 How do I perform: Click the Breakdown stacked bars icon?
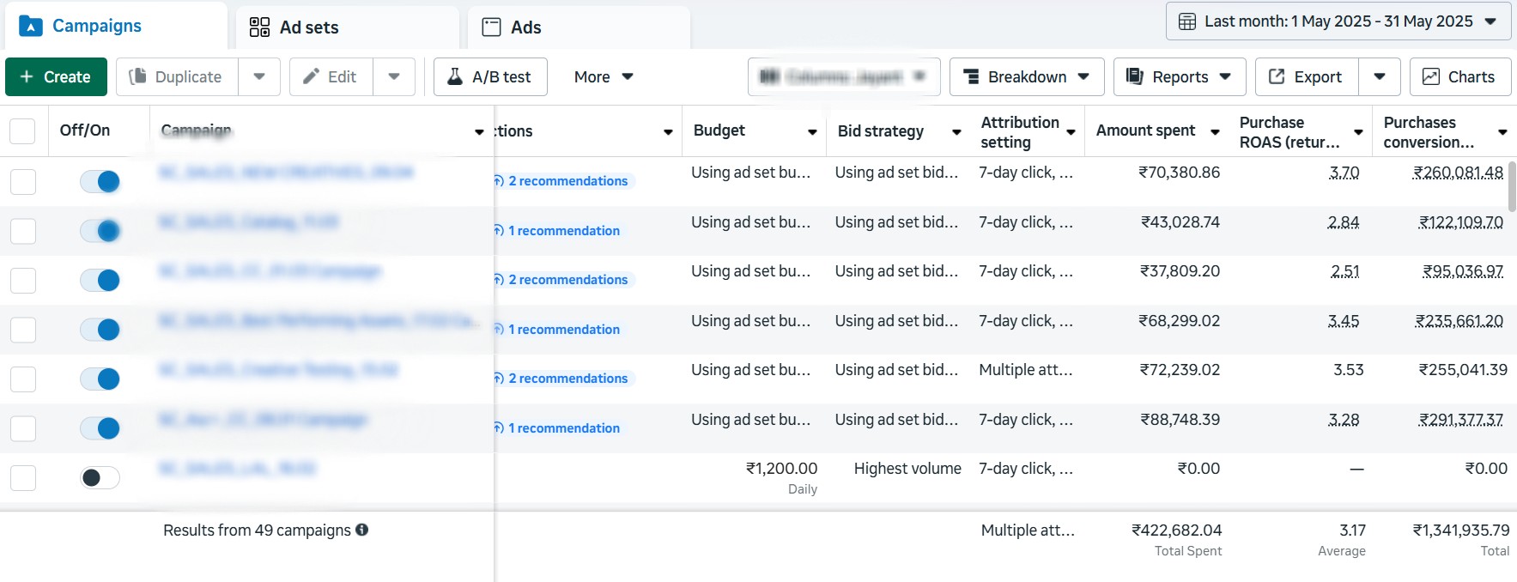point(971,76)
